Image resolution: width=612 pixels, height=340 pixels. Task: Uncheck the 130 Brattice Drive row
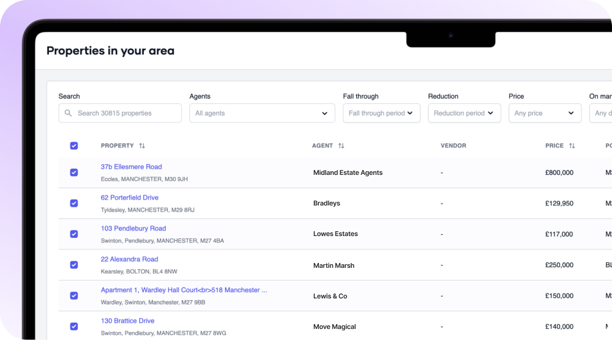coord(74,327)
